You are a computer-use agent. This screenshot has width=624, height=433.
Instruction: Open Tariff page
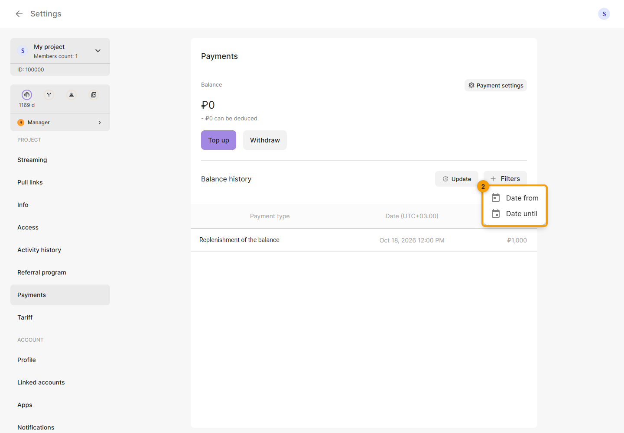(60, 317)
